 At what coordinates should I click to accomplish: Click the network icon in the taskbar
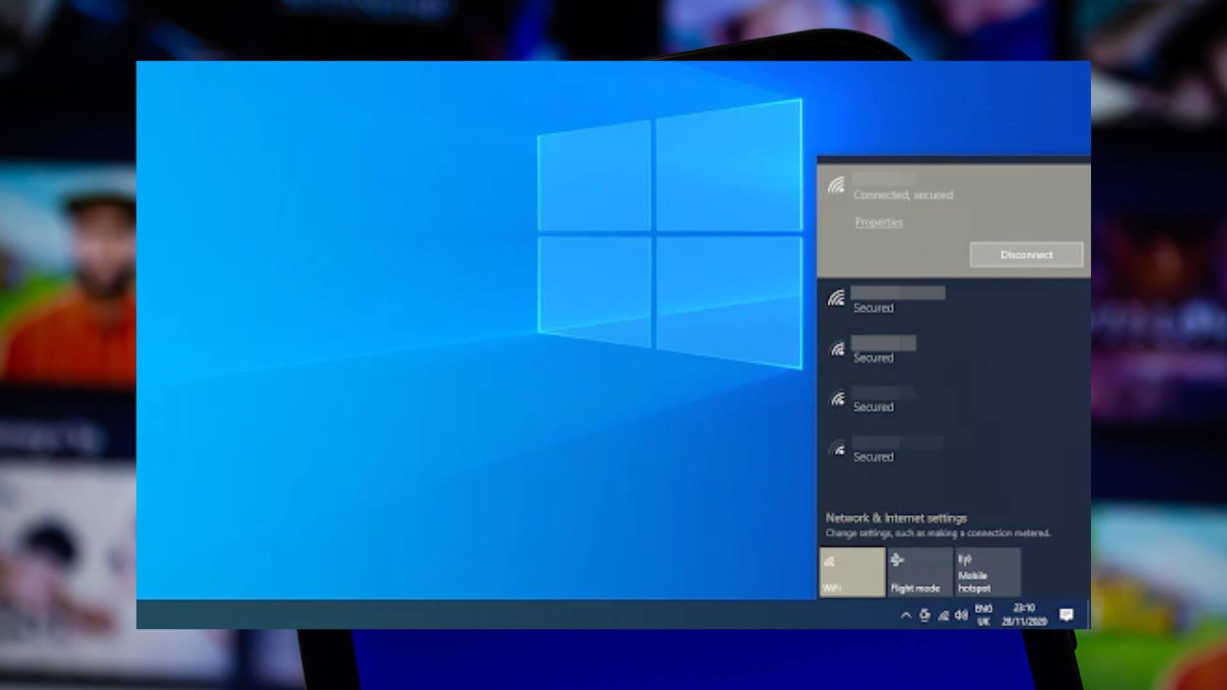[x=943, y=615]
